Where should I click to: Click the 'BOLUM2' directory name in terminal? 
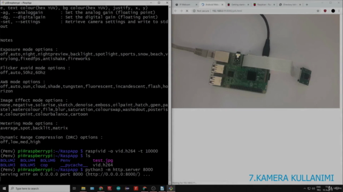(x=8, y=161)
